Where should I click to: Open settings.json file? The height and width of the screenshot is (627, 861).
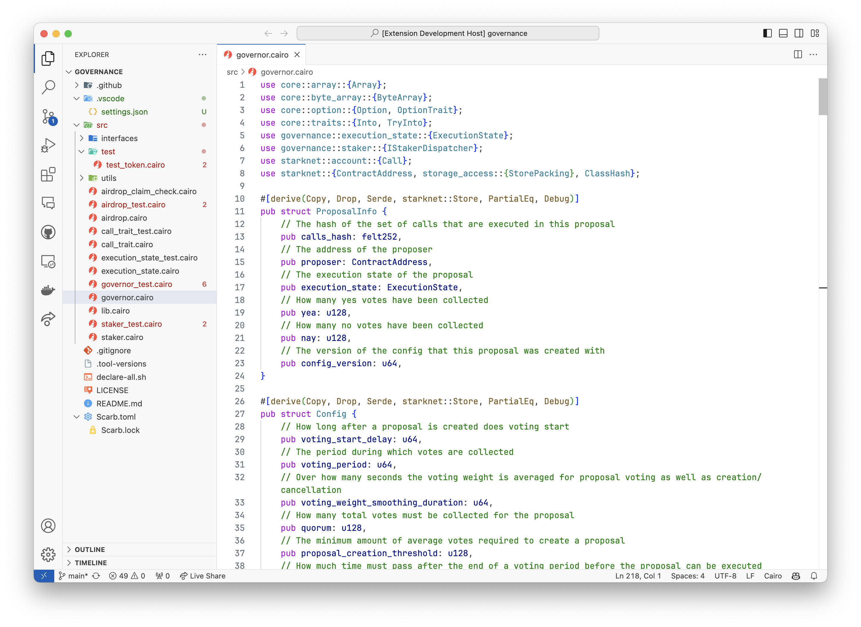coord(124,112)
